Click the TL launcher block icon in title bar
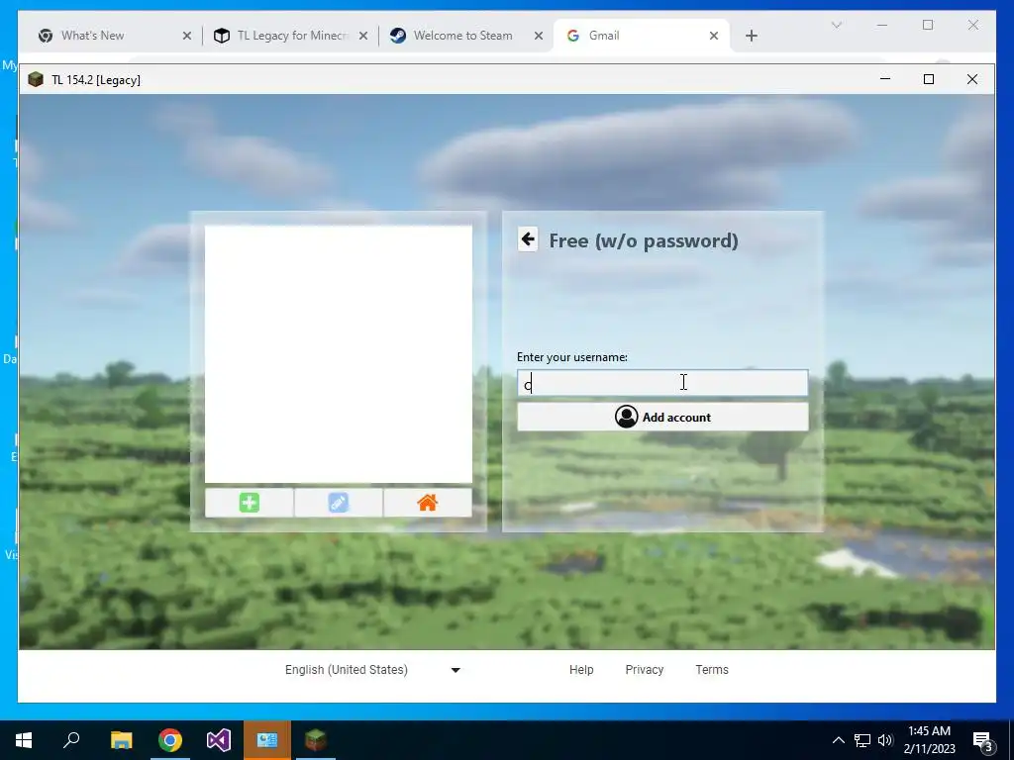The width and height of the screenshot is (1014, 760). tap(36, 79)
